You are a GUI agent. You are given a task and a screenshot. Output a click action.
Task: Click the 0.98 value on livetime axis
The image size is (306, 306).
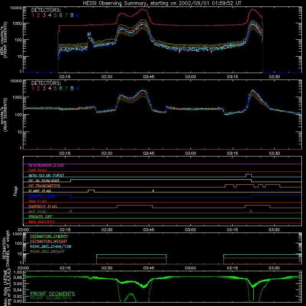click(17, 278)
